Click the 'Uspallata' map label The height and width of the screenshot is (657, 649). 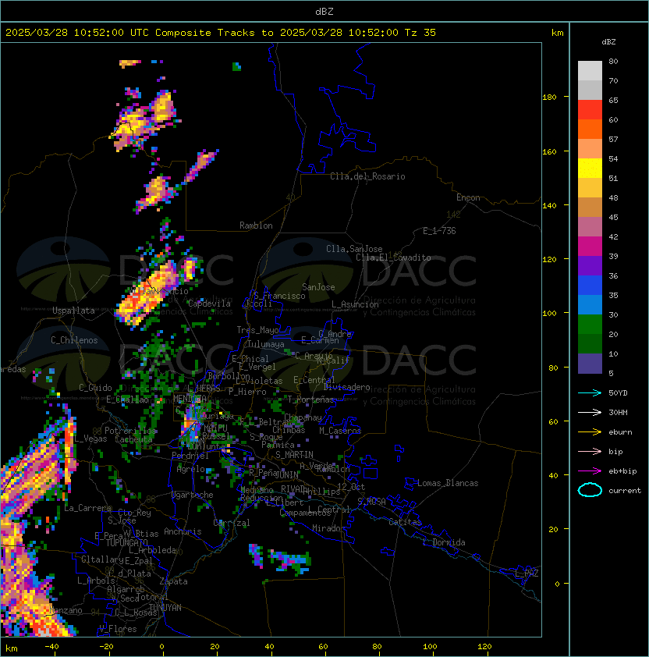point(73,311)
